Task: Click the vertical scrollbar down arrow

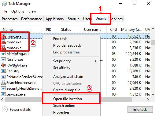Action: pyautogui.click(x=153, y=94)
